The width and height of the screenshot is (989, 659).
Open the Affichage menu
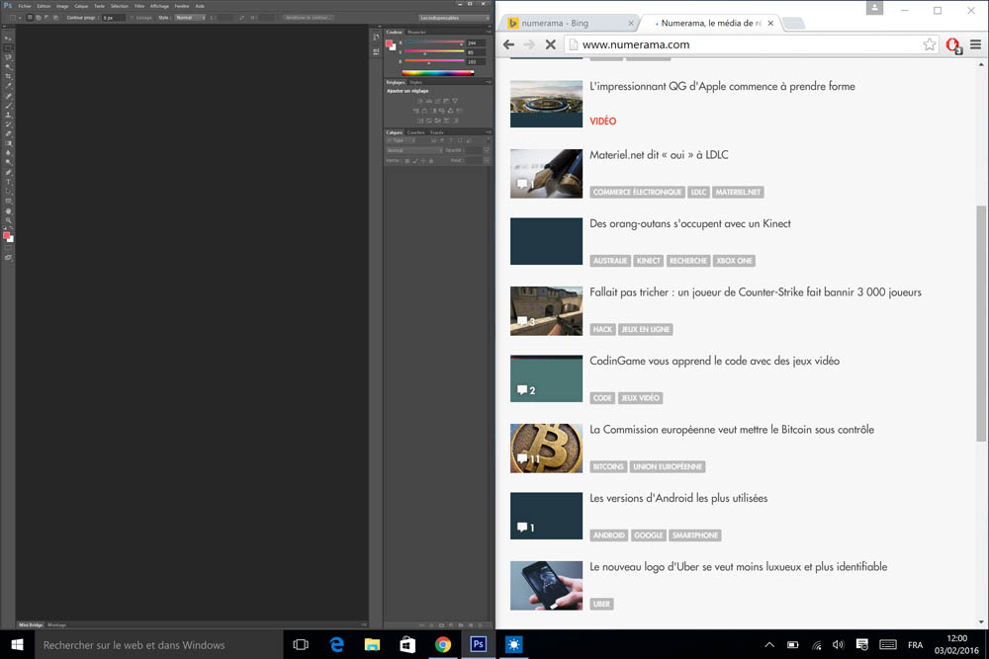tap(159, 6)
